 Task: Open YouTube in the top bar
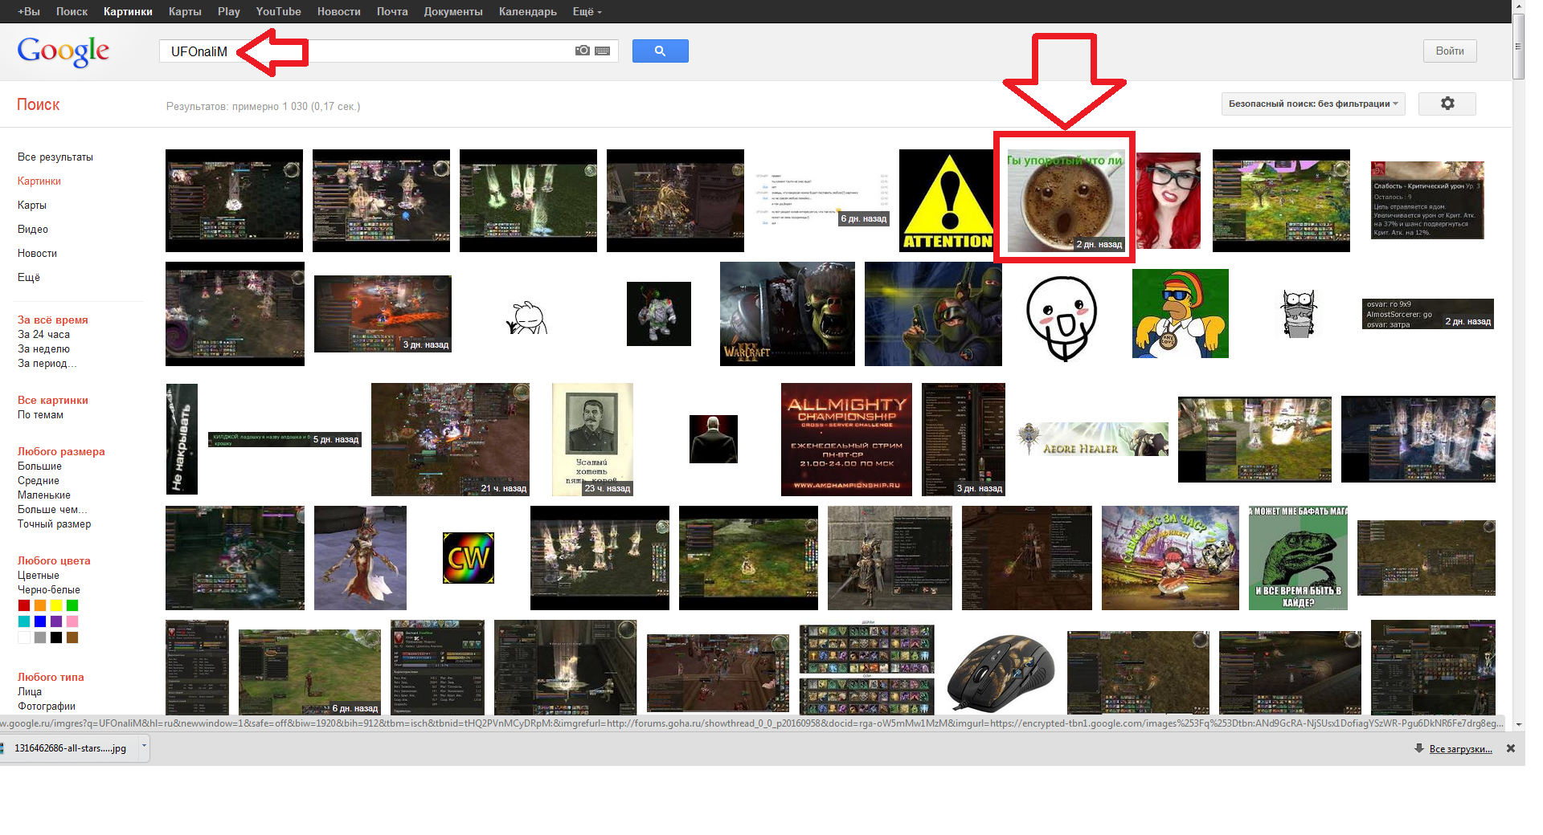tap(278, 11)
